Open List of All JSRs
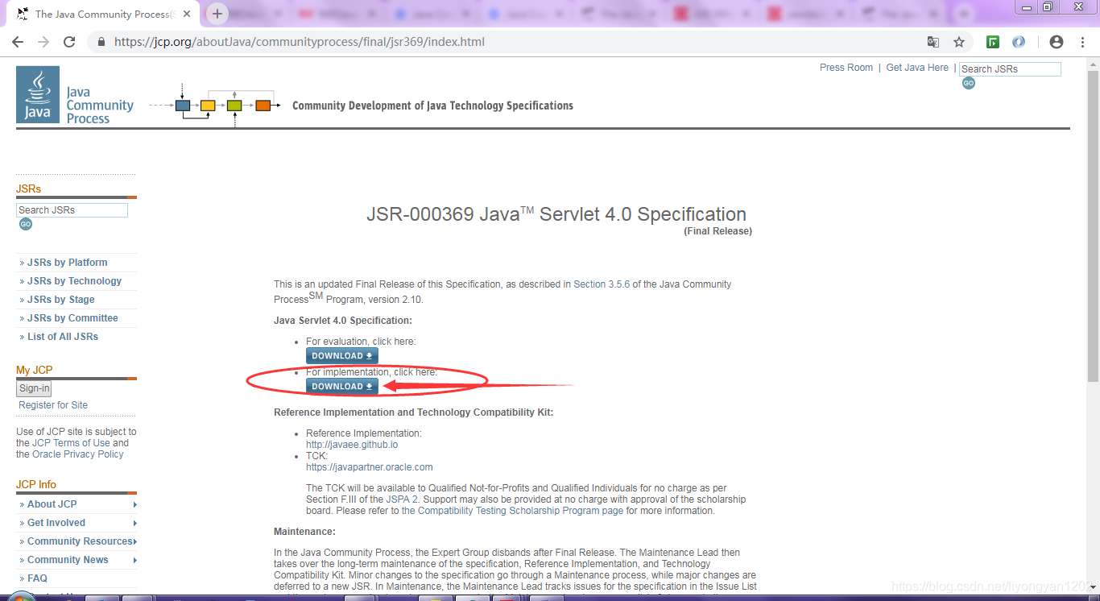Image resolution: width=1100 pixels, height=601 pixels. point(63,337)
